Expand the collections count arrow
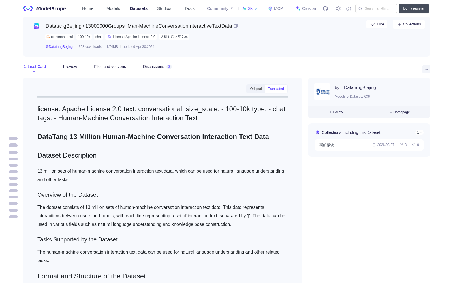 click(419, 132)
